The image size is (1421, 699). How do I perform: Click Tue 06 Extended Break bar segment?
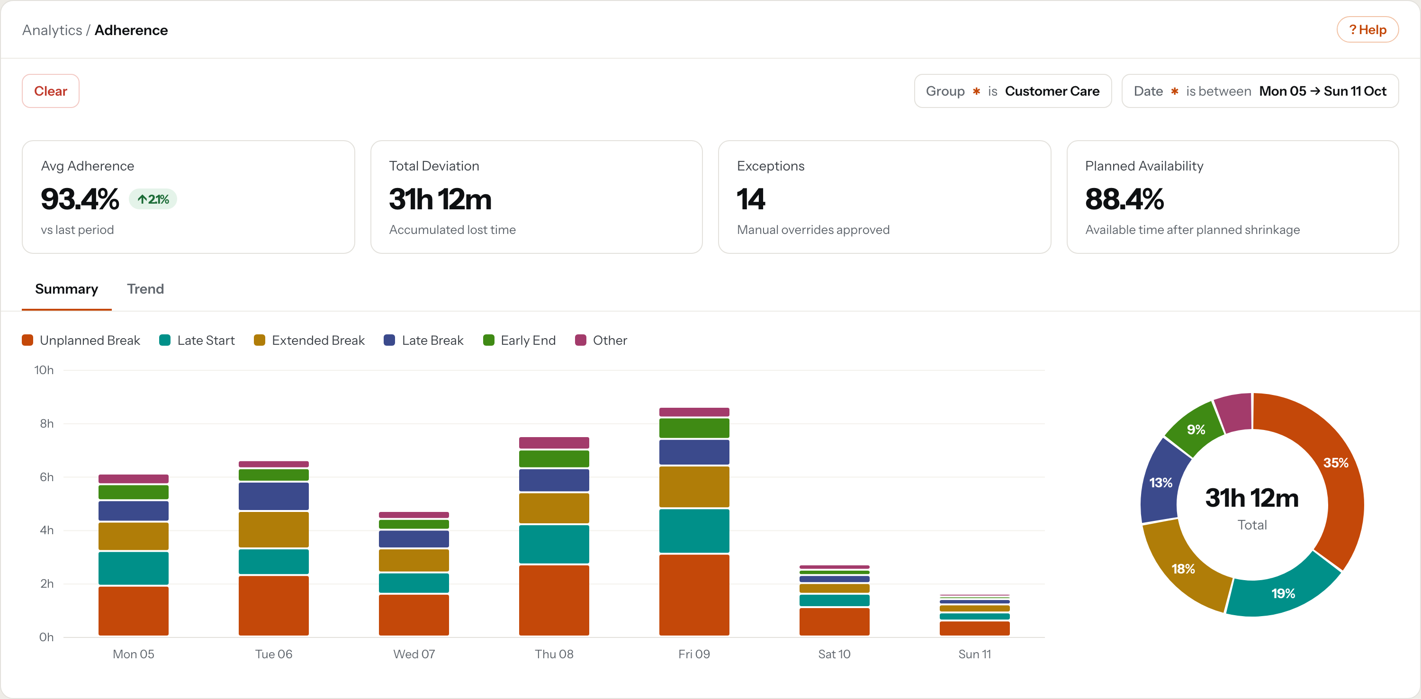click(274, 529)
